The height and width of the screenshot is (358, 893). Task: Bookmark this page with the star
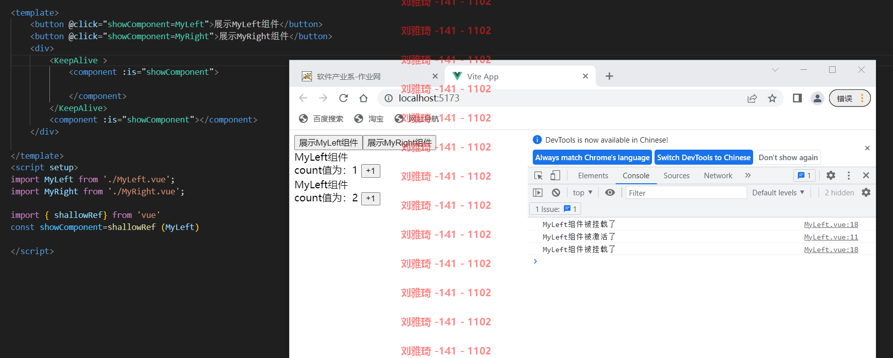point(772,98)
